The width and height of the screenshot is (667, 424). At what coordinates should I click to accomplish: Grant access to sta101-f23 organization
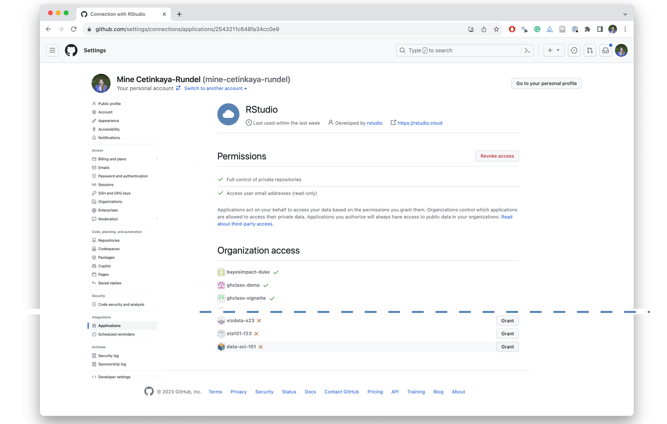click(x=507, y=334)
